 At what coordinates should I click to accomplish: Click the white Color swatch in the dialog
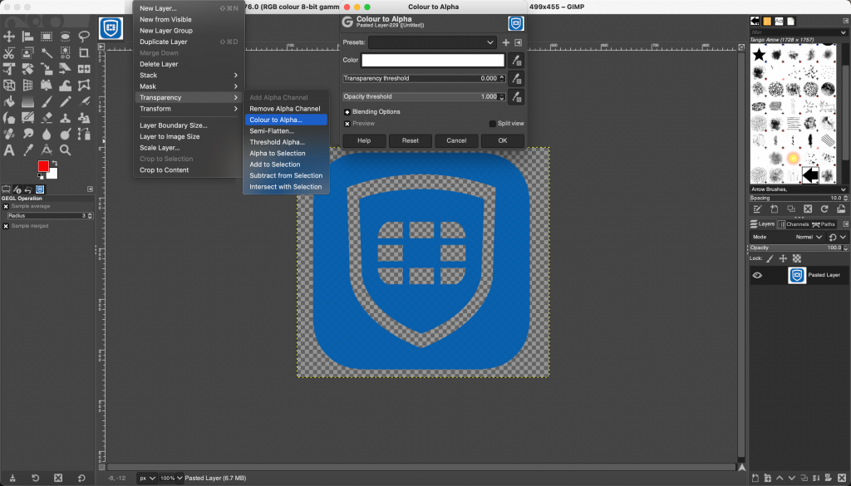[431, 60]
